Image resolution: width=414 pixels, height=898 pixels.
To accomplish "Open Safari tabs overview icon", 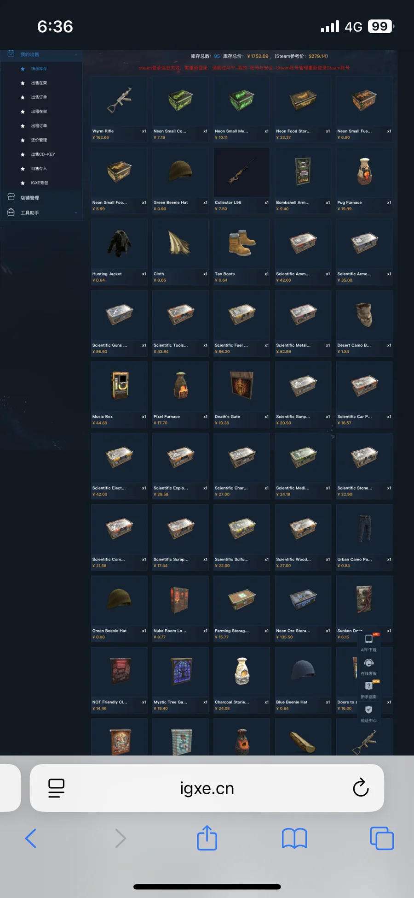I will coord(382,838).
